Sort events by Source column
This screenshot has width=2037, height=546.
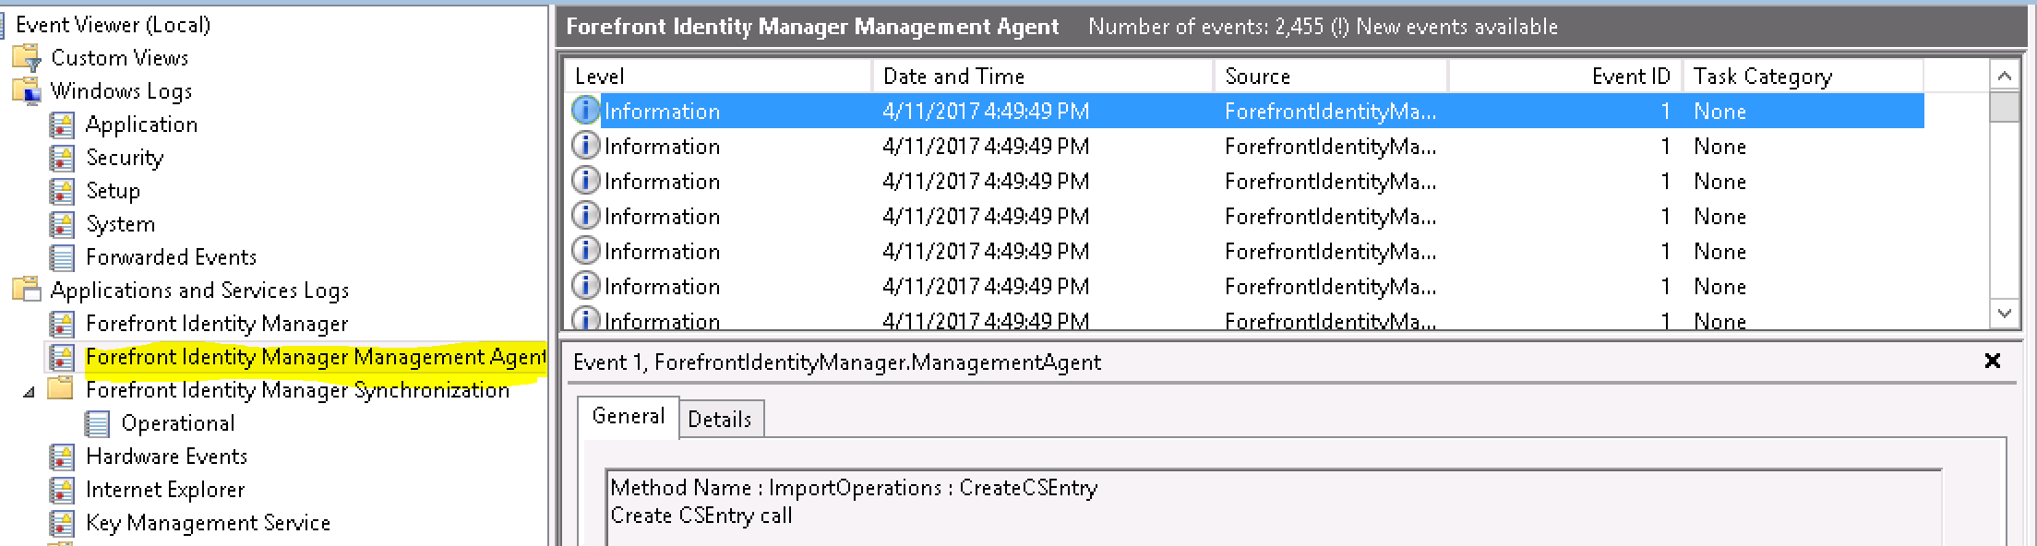[x=1331, y=77]
